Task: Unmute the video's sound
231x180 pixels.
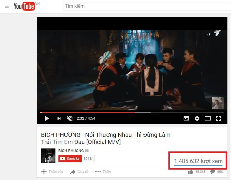Action: coord(70,118)
